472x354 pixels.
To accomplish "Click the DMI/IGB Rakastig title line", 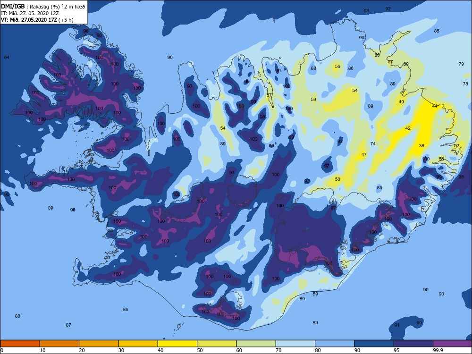I will click(x=43, y=6).
